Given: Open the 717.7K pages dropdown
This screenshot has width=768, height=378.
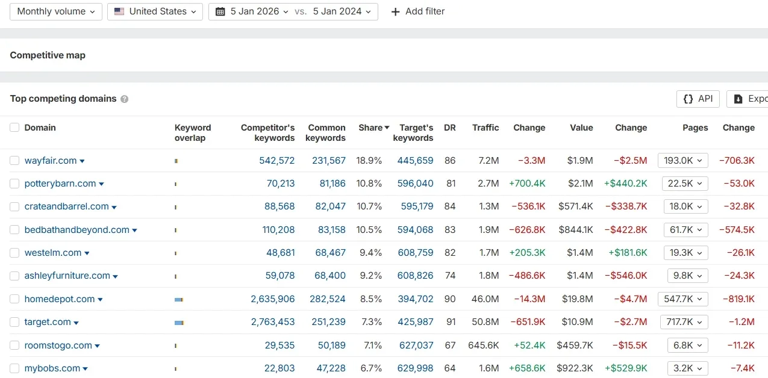Looking at the screenshot, I should point(684,322).
